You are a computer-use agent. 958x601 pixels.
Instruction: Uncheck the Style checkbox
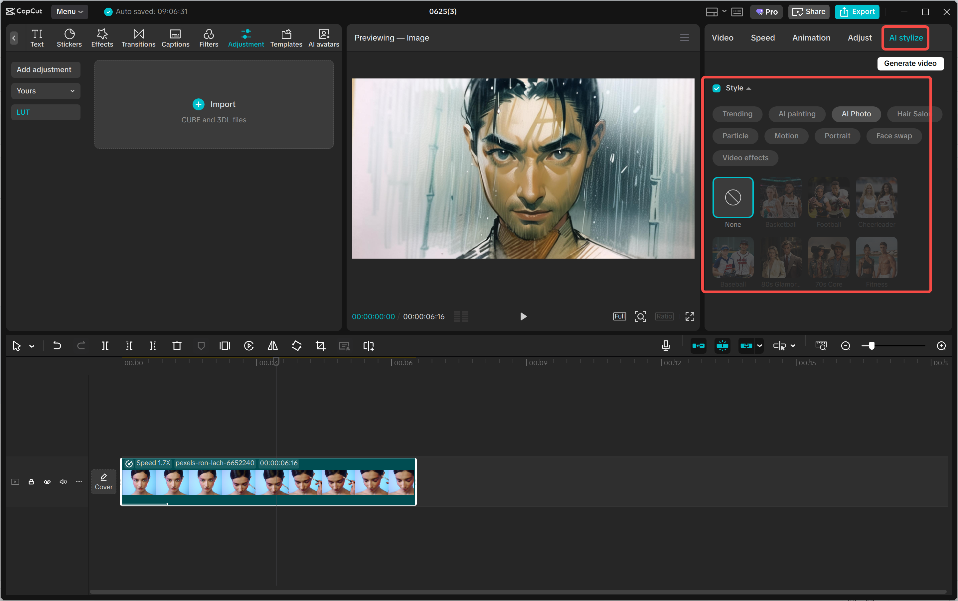716,88
